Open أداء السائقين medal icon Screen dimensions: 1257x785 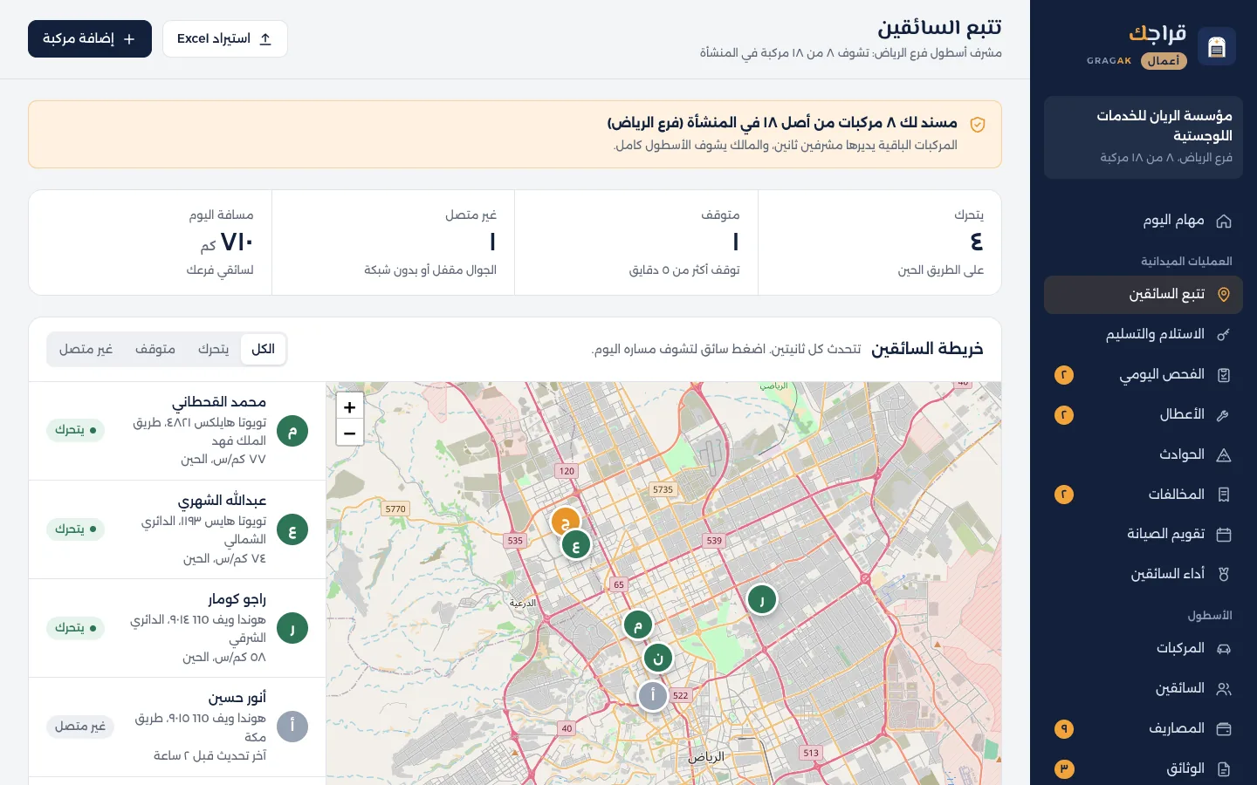(x=1224, y=575)
